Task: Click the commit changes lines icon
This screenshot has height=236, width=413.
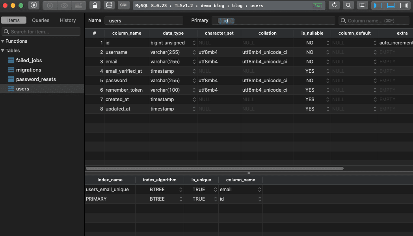Action: (78, 5)
